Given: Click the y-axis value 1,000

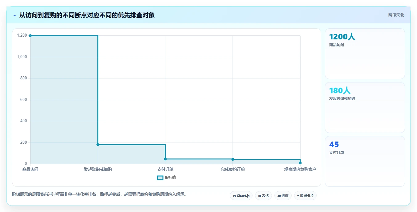Looking at the screenshot, I should tap(22, 57).
